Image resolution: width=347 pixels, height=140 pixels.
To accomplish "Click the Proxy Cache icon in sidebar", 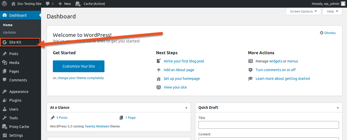I will [5, 127].
